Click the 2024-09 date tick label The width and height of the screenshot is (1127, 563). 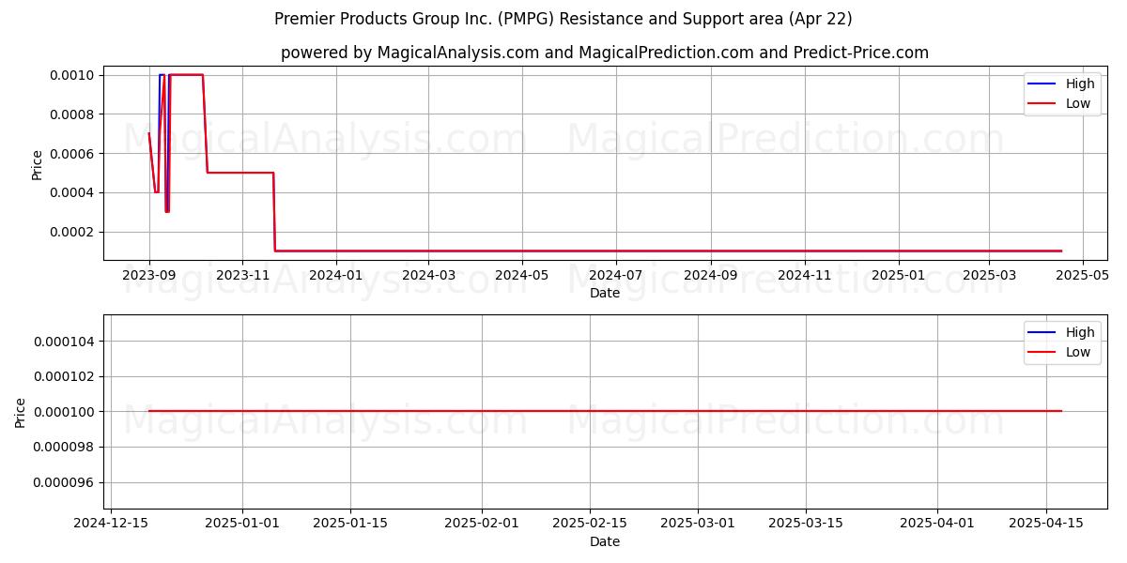pyautogui.click(x=711, y=275)
